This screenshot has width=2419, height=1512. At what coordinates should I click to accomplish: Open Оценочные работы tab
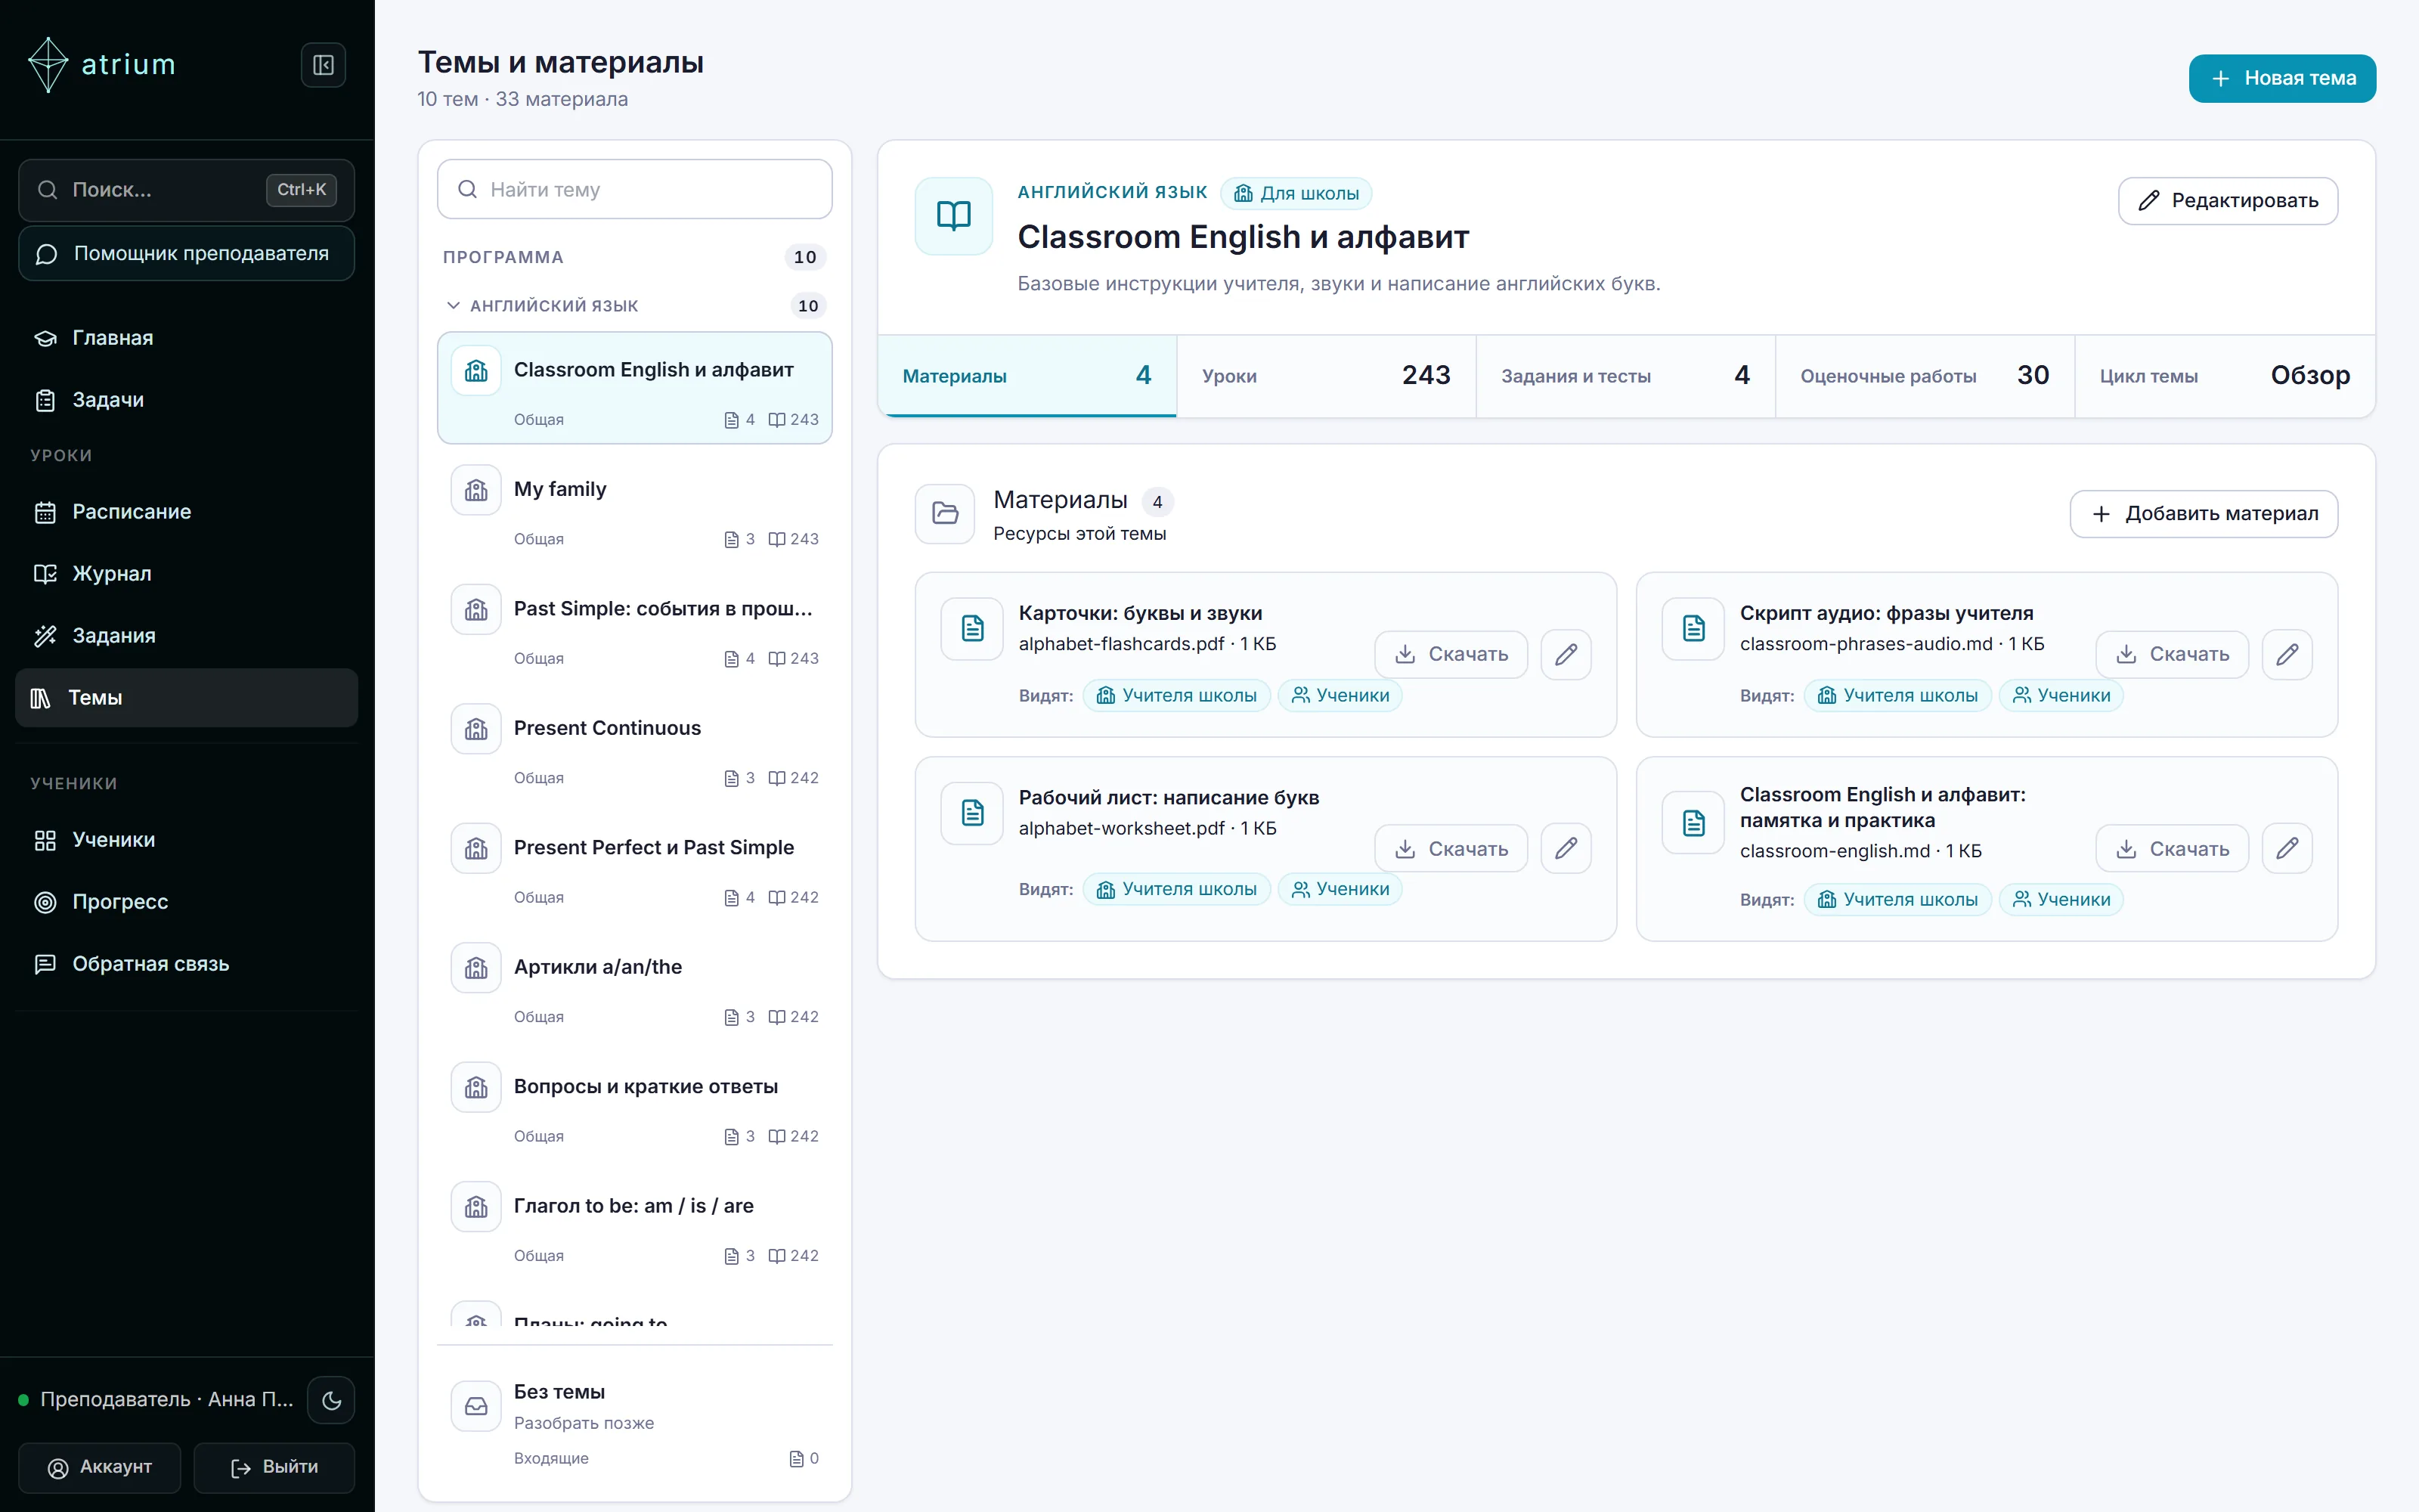coord(1924,376)
